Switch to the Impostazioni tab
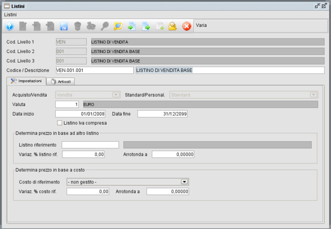 coord(26,81)
